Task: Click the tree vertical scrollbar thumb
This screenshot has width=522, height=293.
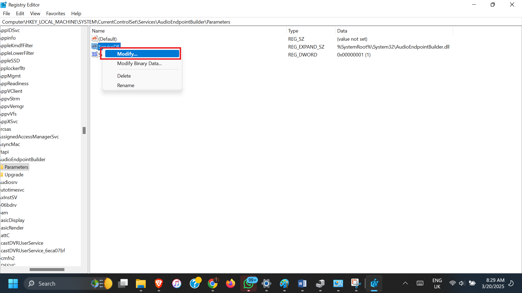Action: [x=84, y=130]
